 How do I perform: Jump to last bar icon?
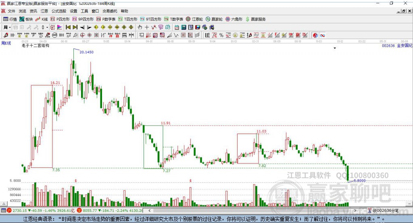75,27
